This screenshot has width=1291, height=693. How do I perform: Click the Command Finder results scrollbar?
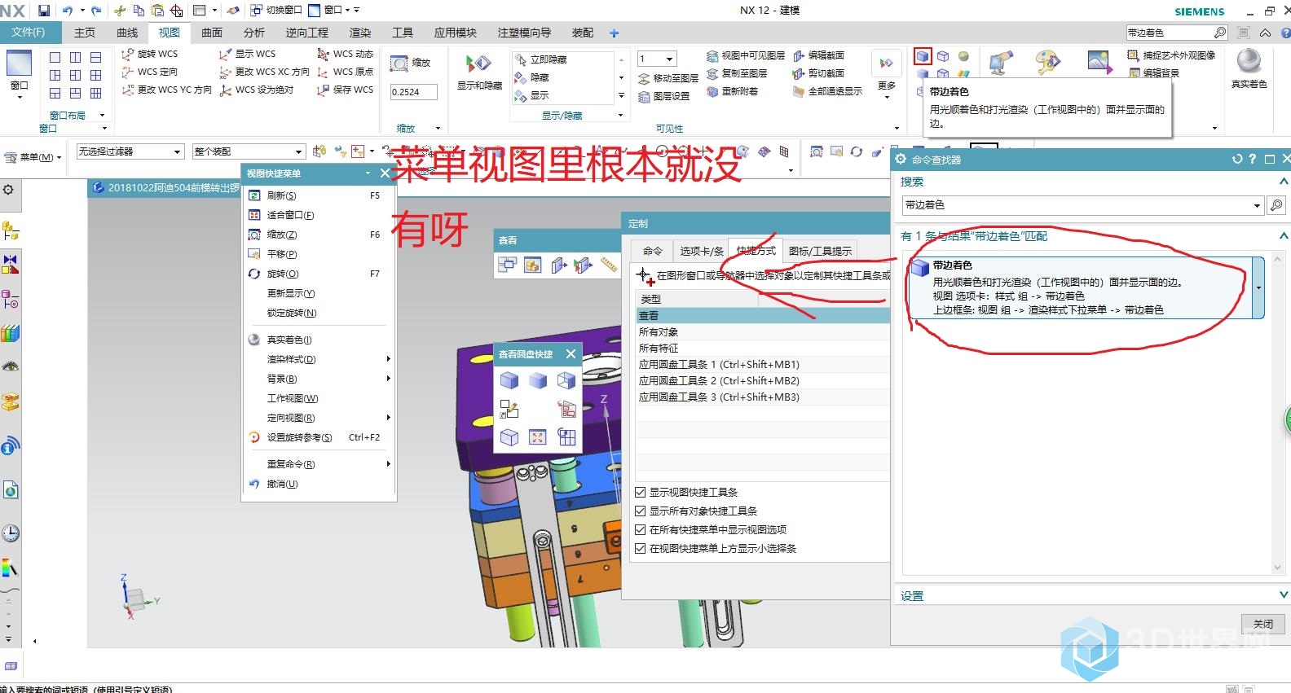[x=1277, y=414]
